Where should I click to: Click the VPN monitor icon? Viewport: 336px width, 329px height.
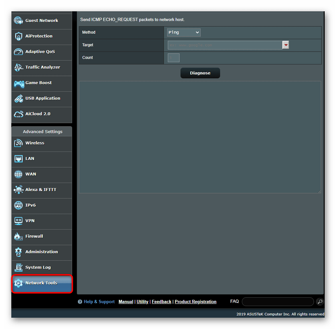(18, 221)
